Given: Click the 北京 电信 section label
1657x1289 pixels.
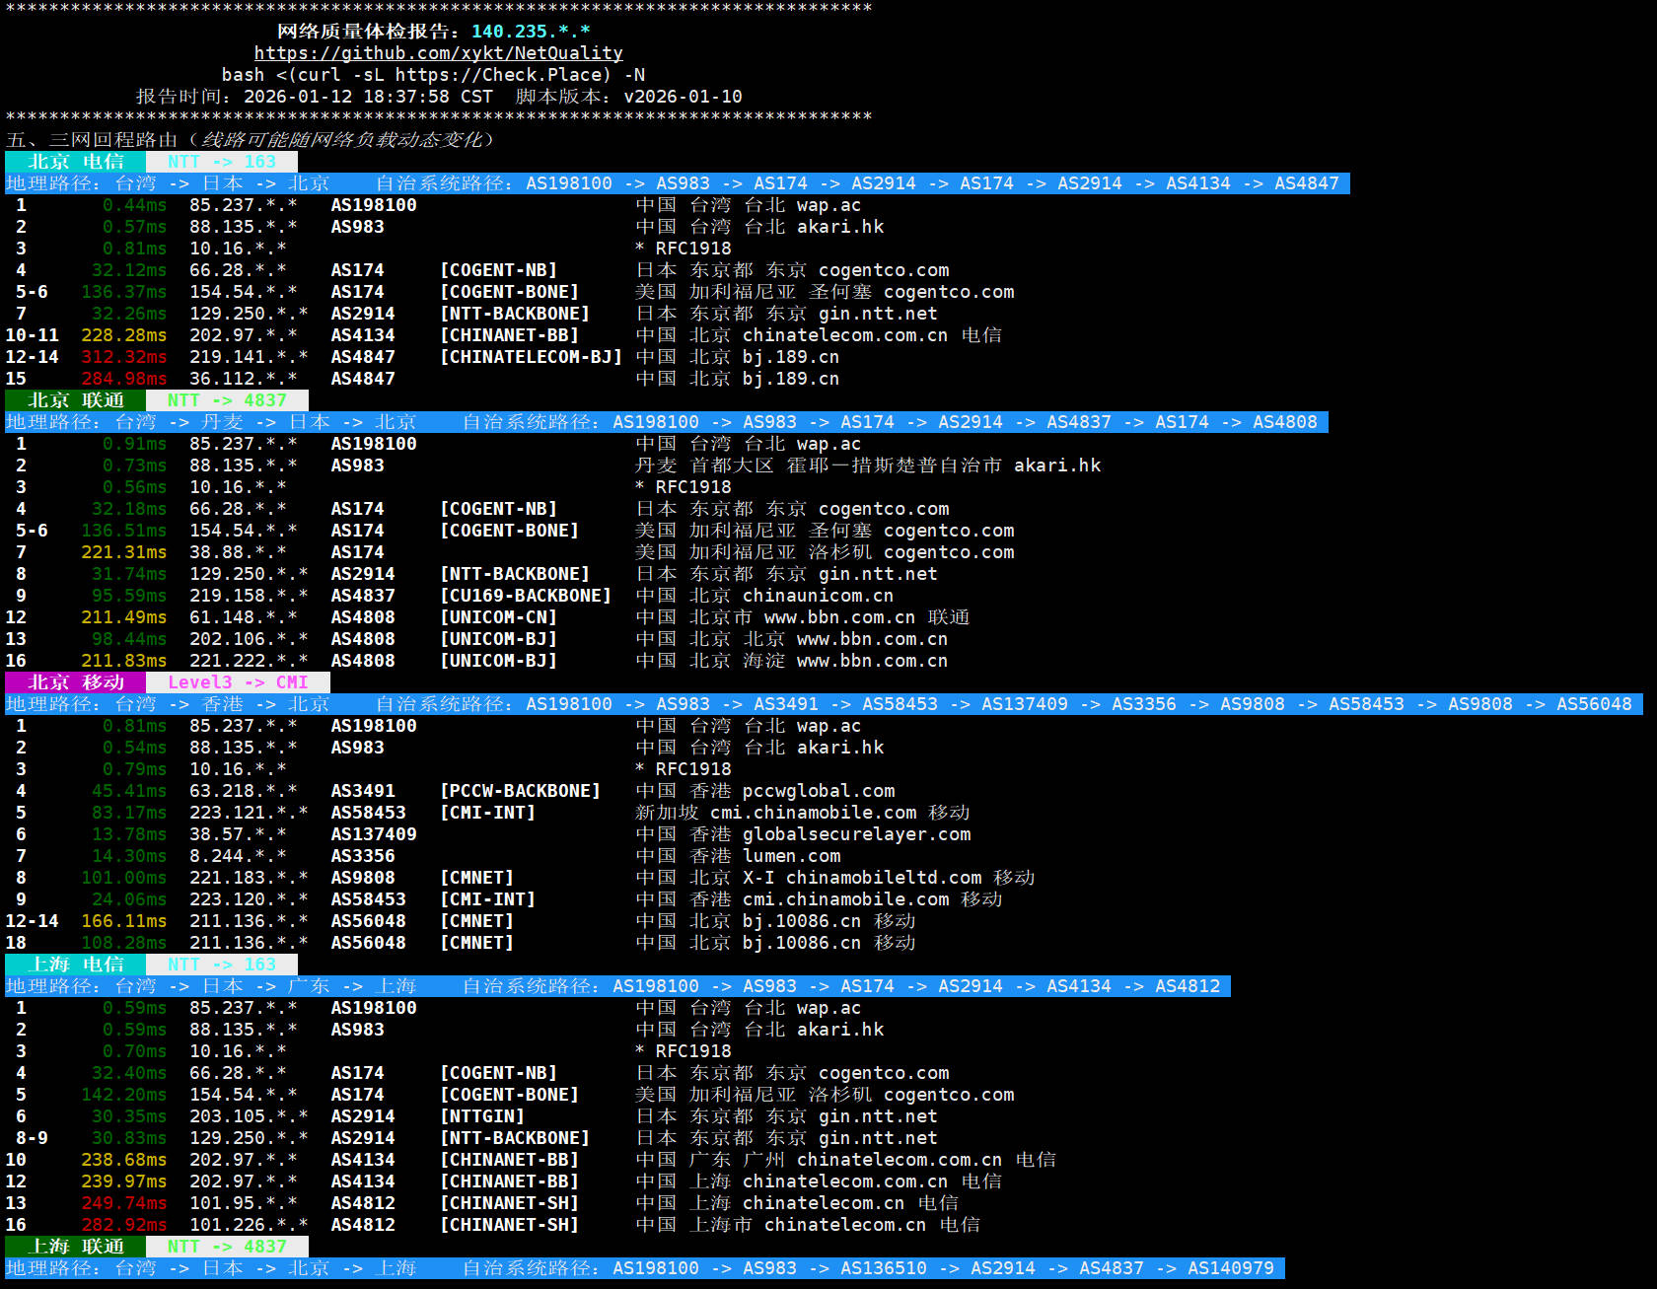Looking at the screenshot, I should (76, 162).
